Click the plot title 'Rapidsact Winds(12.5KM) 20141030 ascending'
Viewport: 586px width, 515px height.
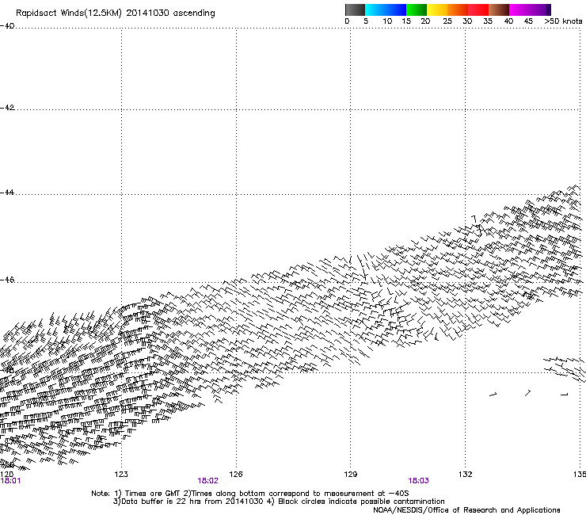(x=116, y=13)
